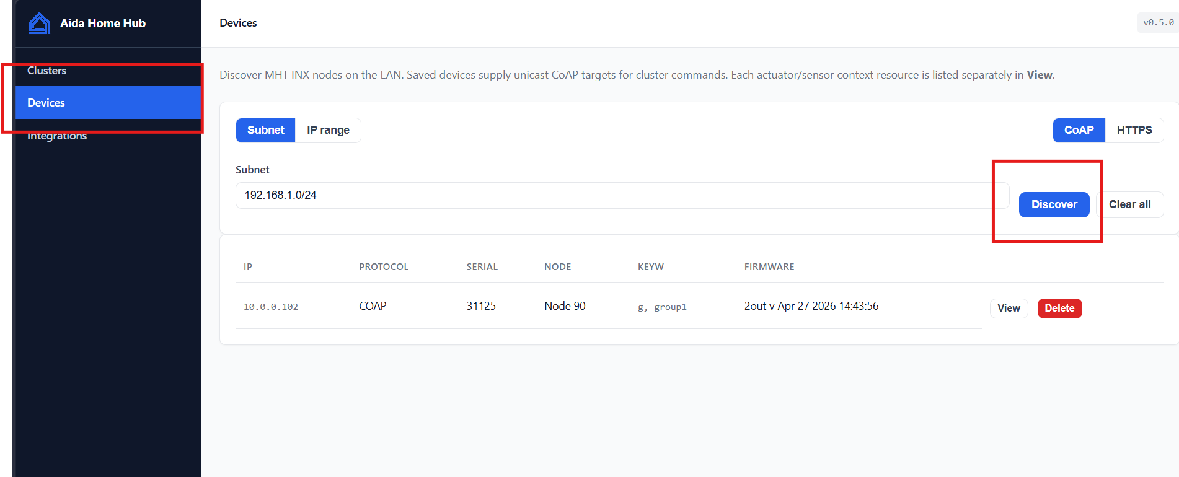Switch the scan mode to IP range
Viewport: 1179px width, 477px height.
[x=328, y=130]
